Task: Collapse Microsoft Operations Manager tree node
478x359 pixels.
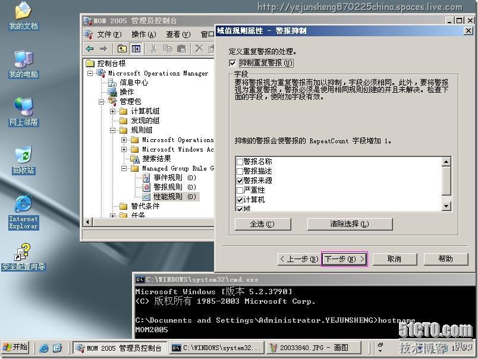Action: tap(90, 73)
